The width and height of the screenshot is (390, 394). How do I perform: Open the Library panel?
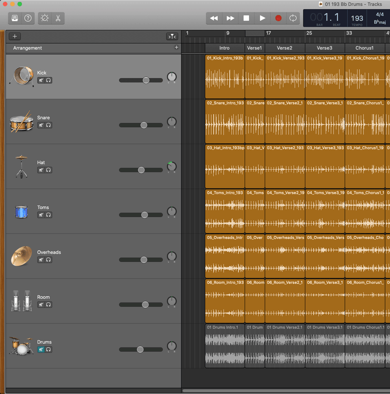click(x=15, y=18)
